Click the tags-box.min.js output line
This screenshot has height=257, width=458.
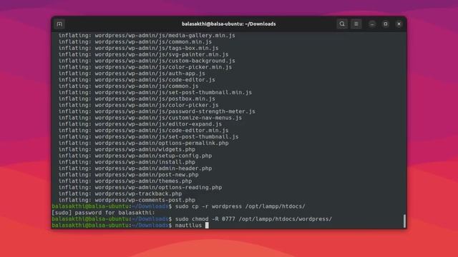138,48
